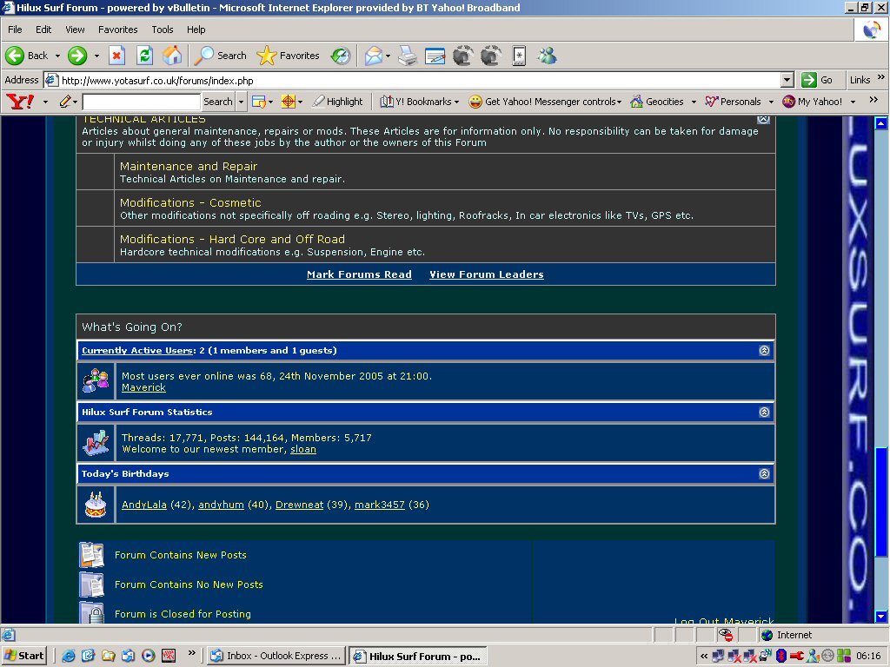Click the Stop loading toolbar icon
Screen dimensions: 890x667
[117, 56]
